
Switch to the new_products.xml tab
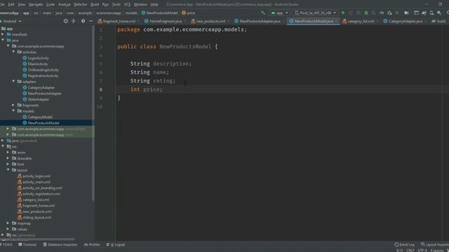(x=210, y=21)
